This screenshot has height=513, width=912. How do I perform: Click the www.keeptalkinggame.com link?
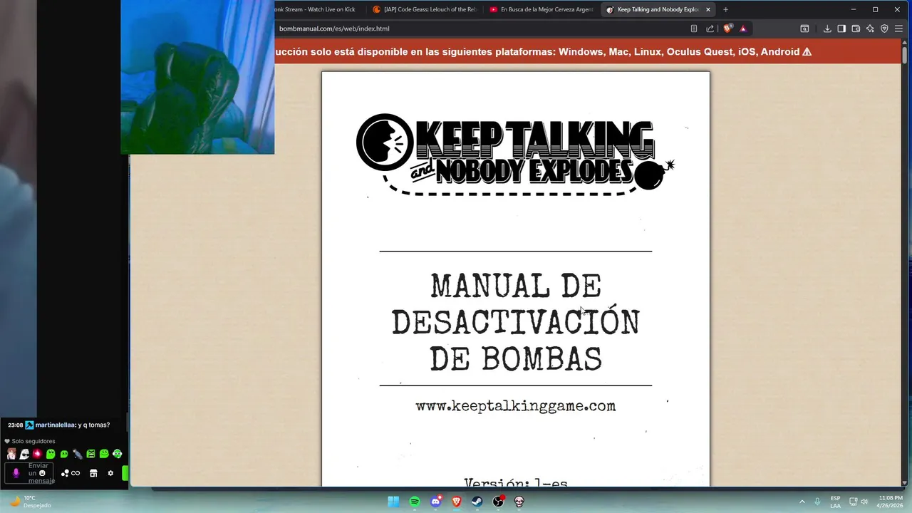[515, 406]
